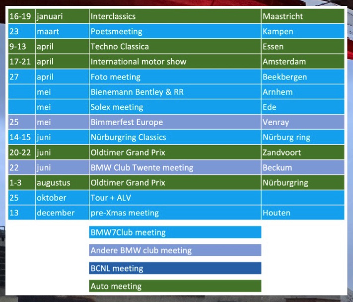Click 'BMW Club Twente meeting' cell
This screenshot has width=353, height=302.
click(x=175, y=167)
